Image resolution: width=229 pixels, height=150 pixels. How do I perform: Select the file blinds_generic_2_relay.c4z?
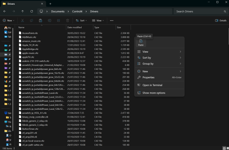(x=35, y=121)
